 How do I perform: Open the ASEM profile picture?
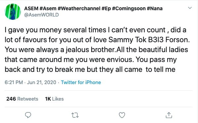[x=13, y=12]
